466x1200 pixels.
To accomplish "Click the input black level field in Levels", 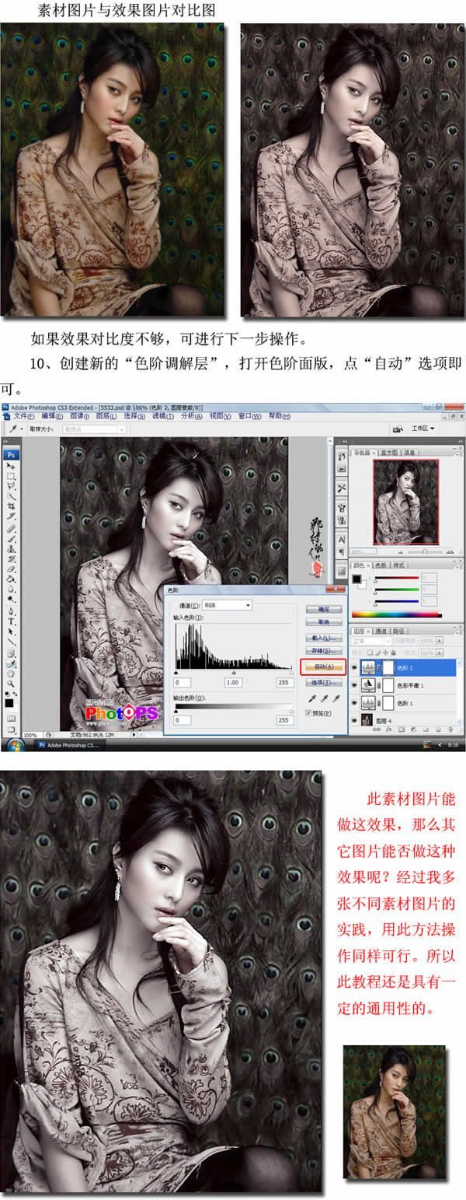I will (x=183, y=682).
